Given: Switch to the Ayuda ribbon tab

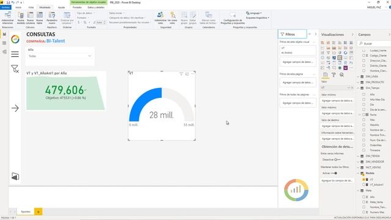Looking at the screenshot, I should (61, 7).
